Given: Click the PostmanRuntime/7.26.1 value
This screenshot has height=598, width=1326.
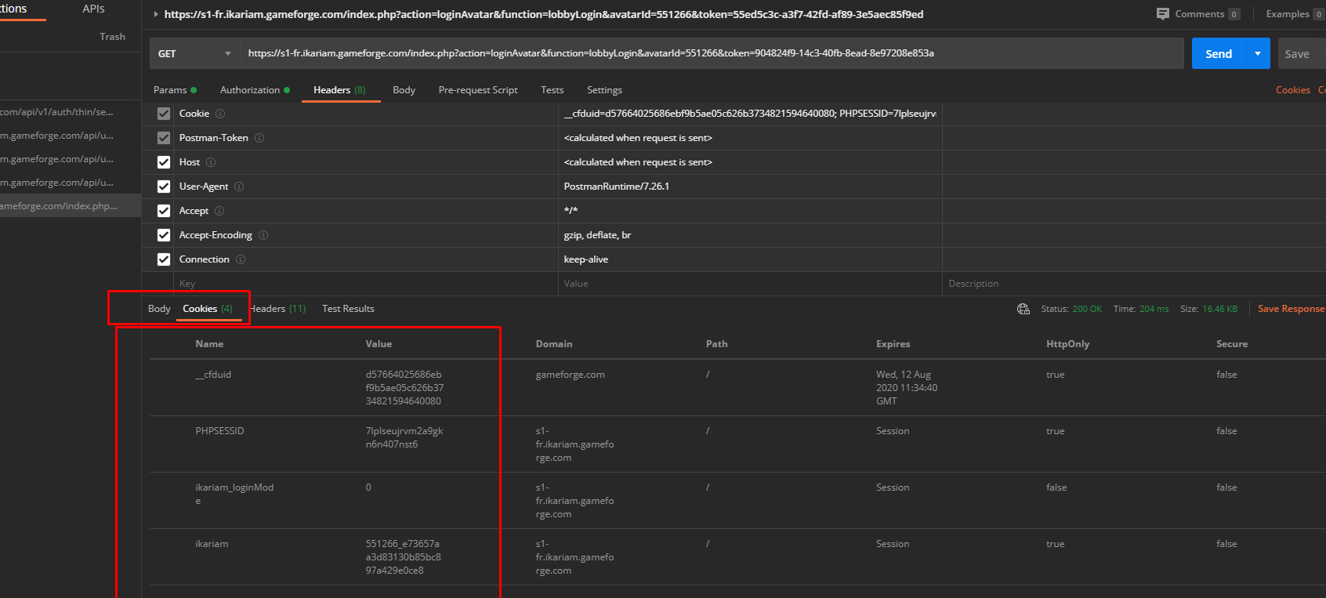Looking at the screenshot, I should point(616,187).
